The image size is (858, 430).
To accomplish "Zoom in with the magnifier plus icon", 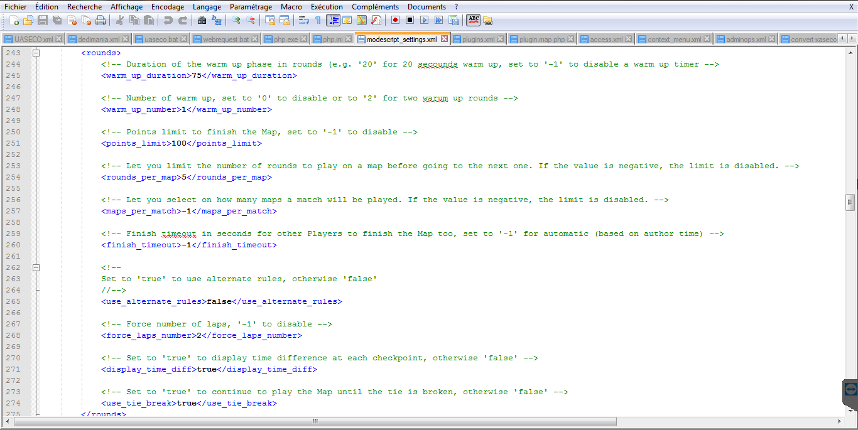I will point(236,20).
